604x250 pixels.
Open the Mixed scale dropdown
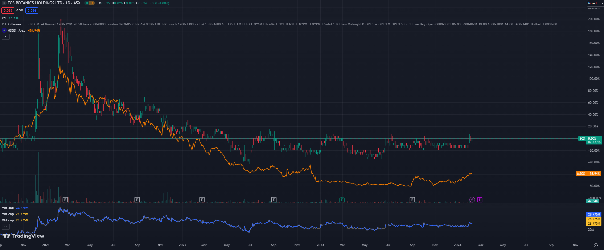click(x=595, y=3)
